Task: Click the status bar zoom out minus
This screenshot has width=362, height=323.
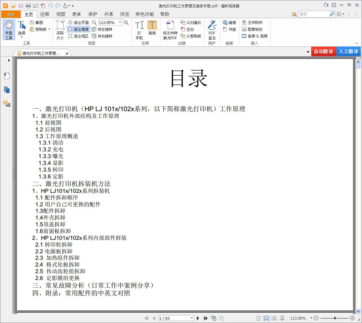Action: tap(316, 318)
